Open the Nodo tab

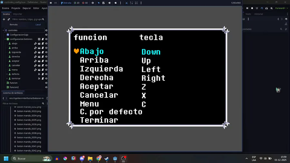click(x=248, y=14)
